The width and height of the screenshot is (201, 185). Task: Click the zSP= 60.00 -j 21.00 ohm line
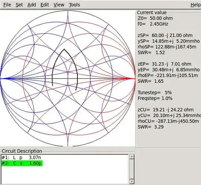165,35
